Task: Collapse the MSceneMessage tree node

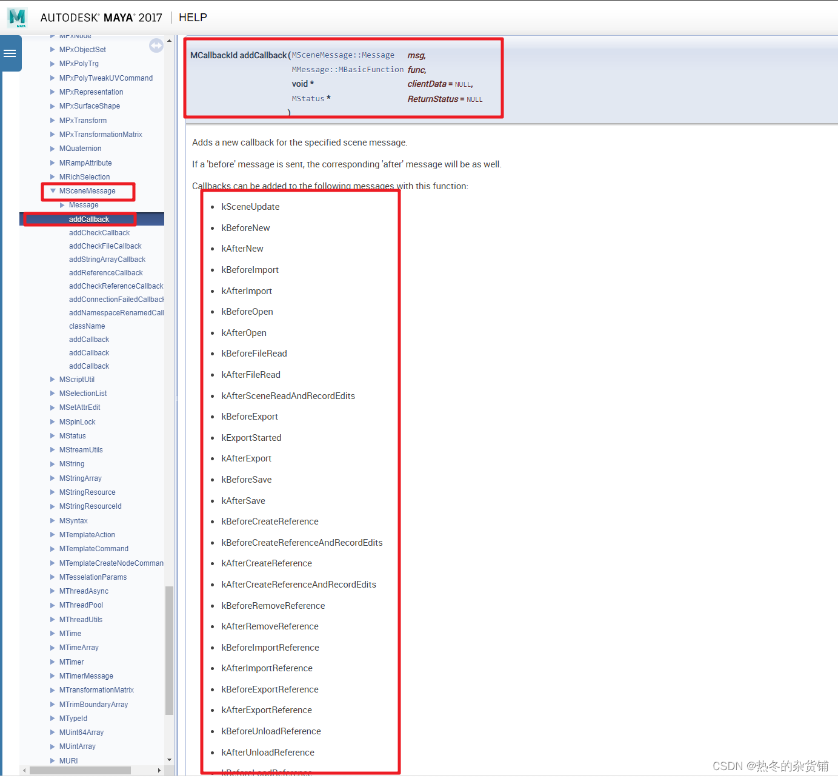Action: 53,191
